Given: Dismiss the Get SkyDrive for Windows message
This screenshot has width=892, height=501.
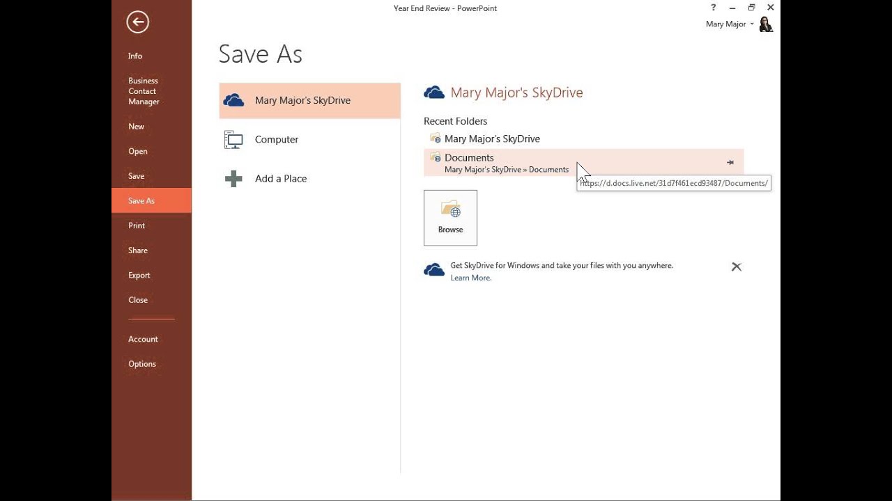Looking at the screenshot, I should 737,267.
